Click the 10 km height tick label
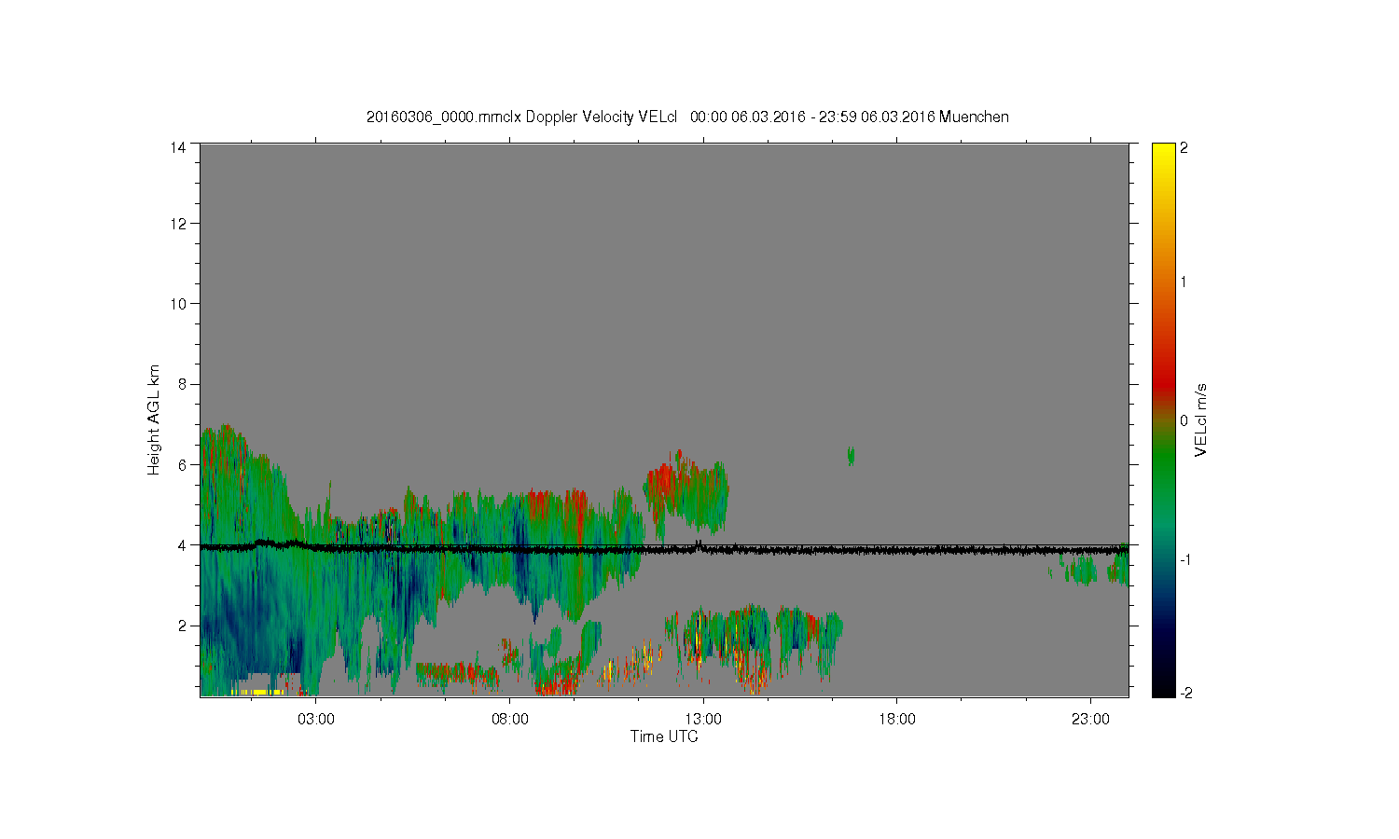This screenshot has width=1399, height=839. 179,303
